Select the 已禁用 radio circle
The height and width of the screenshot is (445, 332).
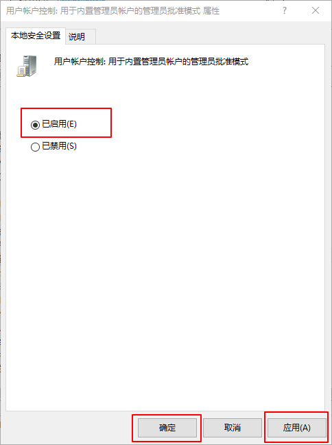click(x=35, y=147)
